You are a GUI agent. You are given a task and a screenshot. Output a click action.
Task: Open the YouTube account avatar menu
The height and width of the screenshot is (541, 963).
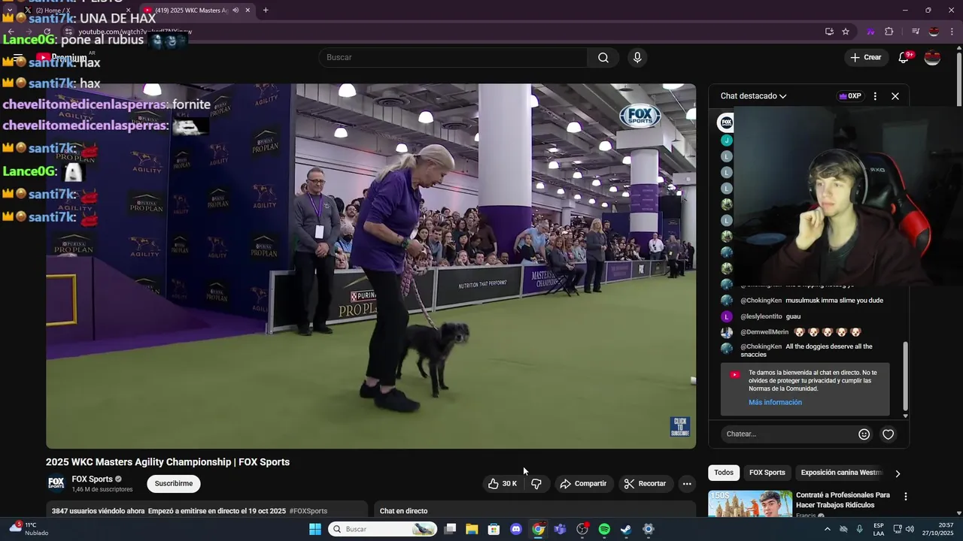(932, 58)
